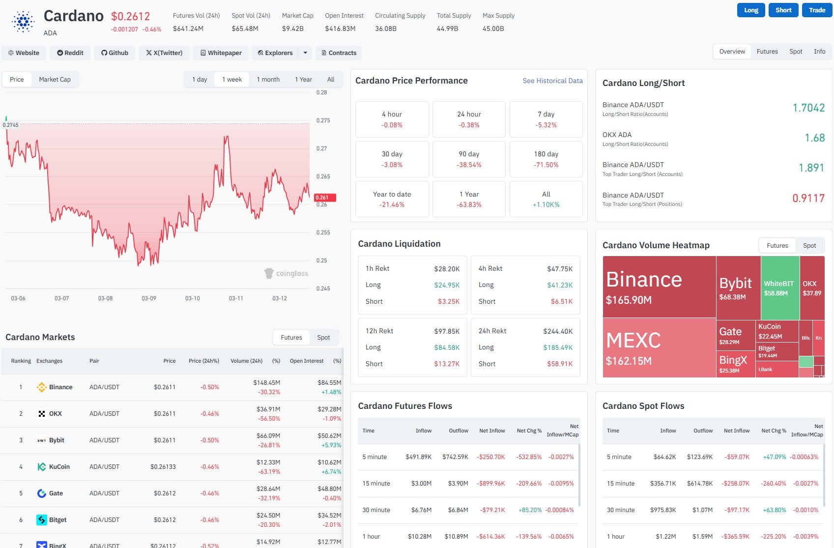
Task: Click the Short button at top right
Action: click(x=783, y=10)
